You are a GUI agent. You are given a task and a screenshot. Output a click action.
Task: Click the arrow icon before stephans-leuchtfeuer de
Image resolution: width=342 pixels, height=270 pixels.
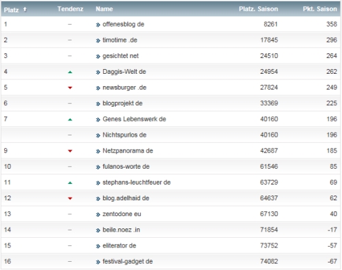click(x=98, y=183)
